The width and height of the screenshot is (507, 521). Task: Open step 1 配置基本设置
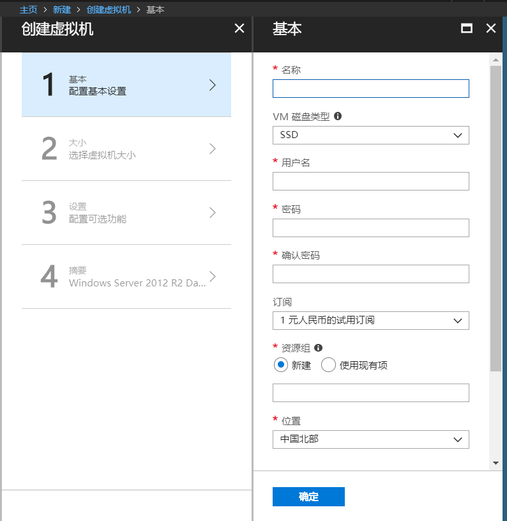point(126,85)
